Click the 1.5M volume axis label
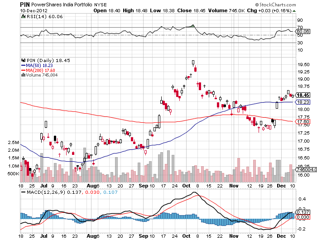The image size is (317, 240). [14, 158]
